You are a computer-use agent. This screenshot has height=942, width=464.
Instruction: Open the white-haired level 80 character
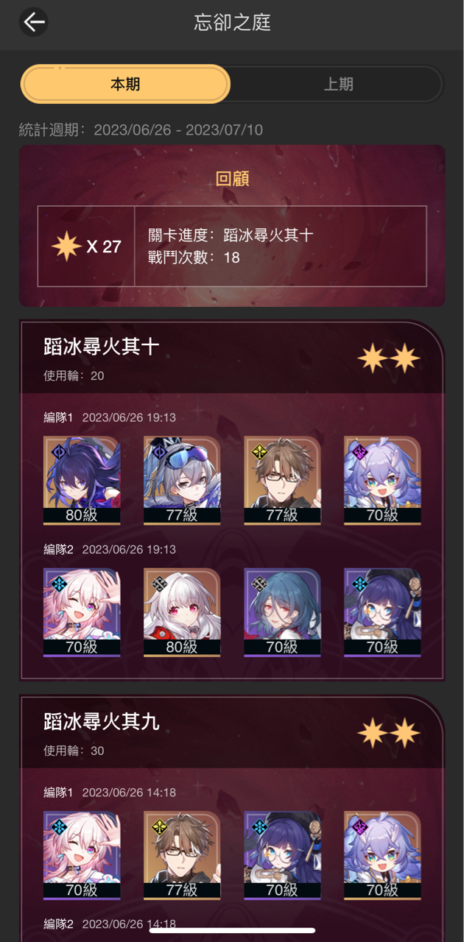pyautogui.click(x=182, y=612)
